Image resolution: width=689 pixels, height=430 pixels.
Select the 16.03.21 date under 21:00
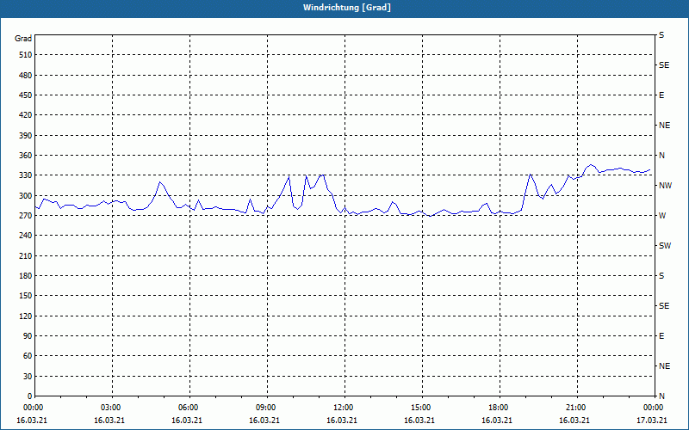574,421
